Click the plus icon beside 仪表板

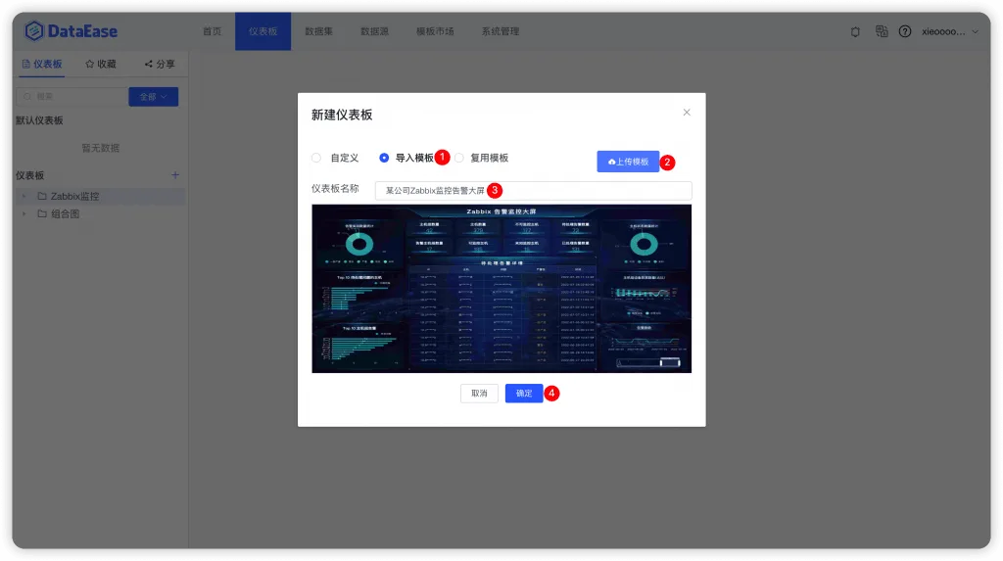175,174
